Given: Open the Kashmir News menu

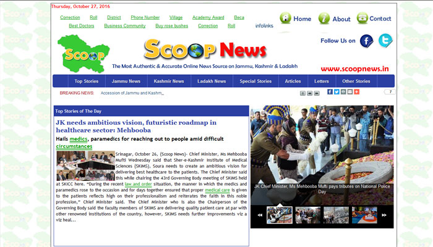Looking at the screenshot, I should point(169,81).
